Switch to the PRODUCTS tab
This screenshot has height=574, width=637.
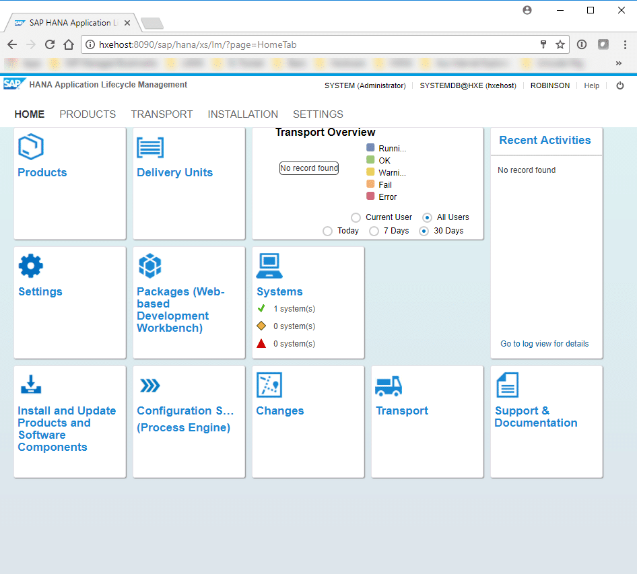pos(88,114)
